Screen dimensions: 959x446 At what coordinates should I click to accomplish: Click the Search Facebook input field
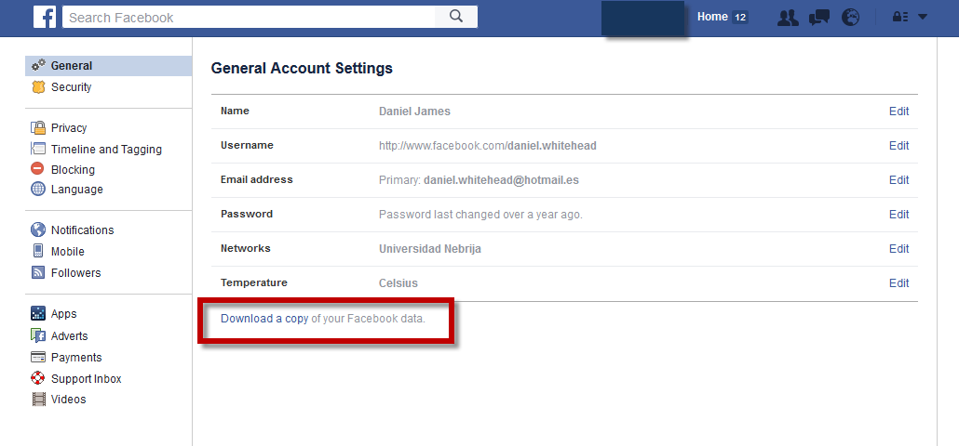point(249,17)
